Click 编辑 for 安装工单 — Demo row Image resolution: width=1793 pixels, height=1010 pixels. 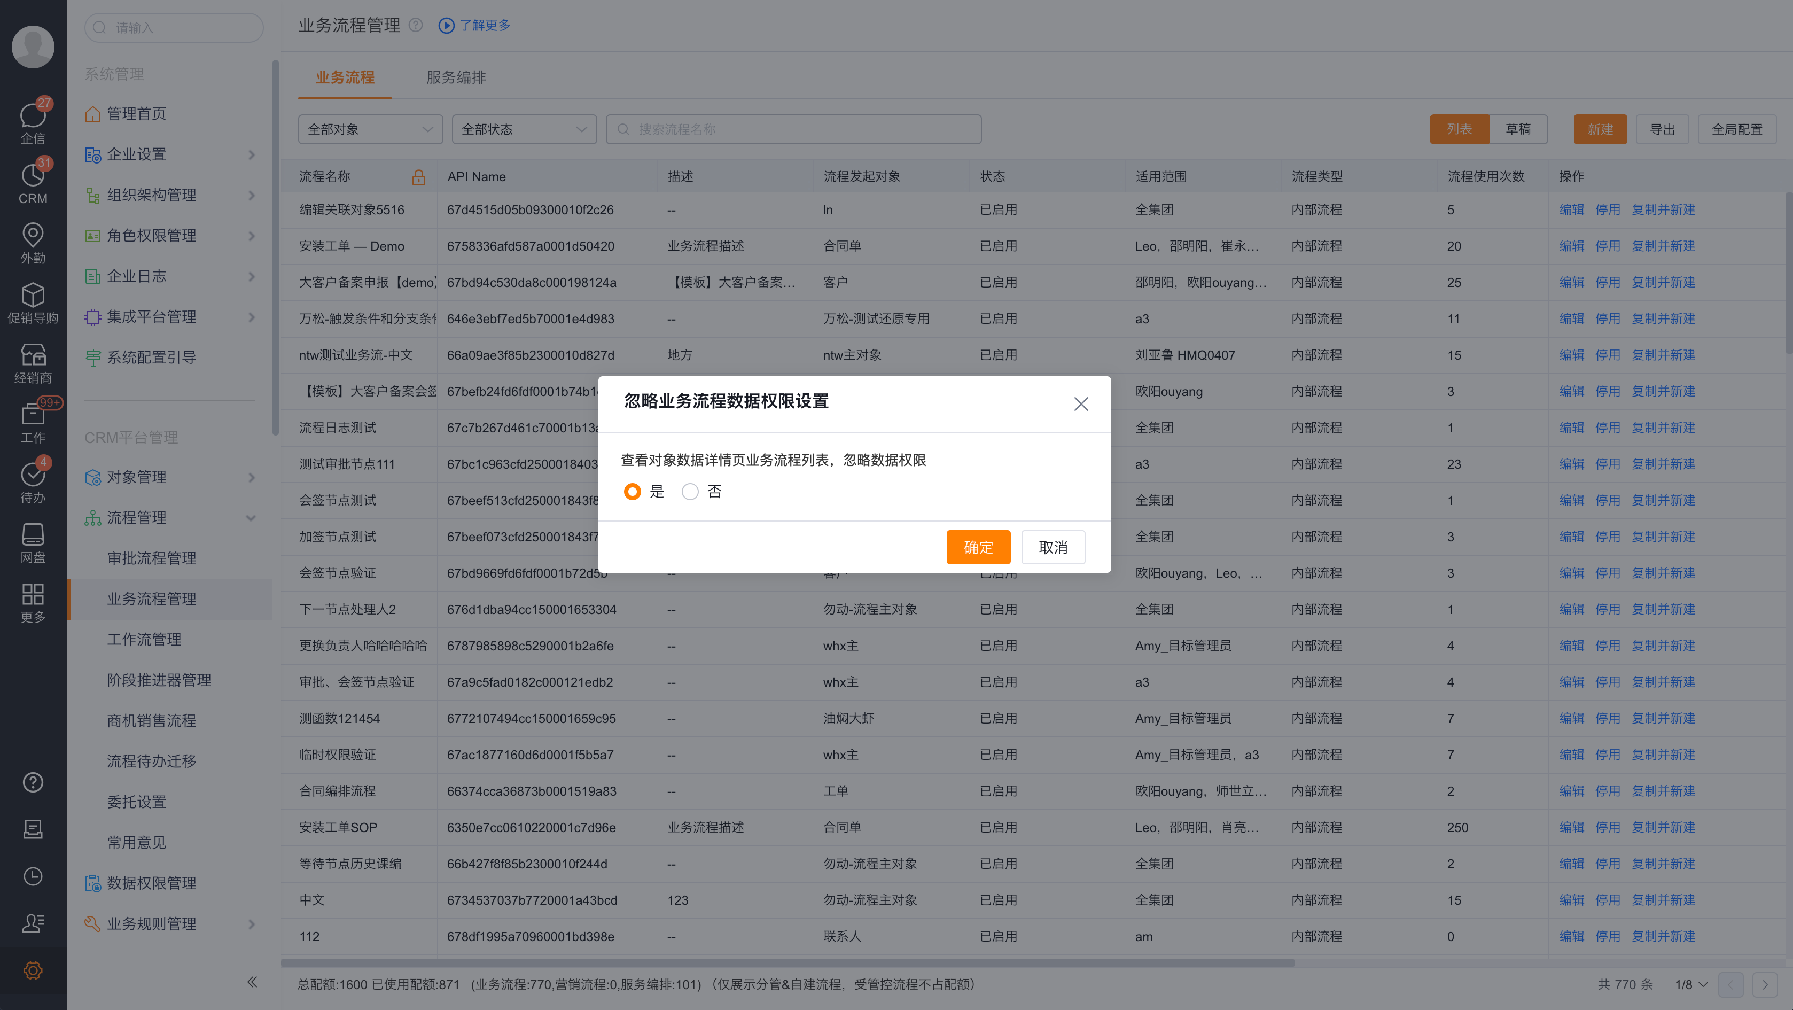(1571, 246)
